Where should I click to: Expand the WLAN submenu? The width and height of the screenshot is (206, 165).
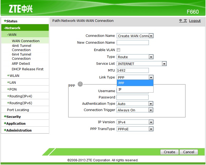(x=13, y=76)
